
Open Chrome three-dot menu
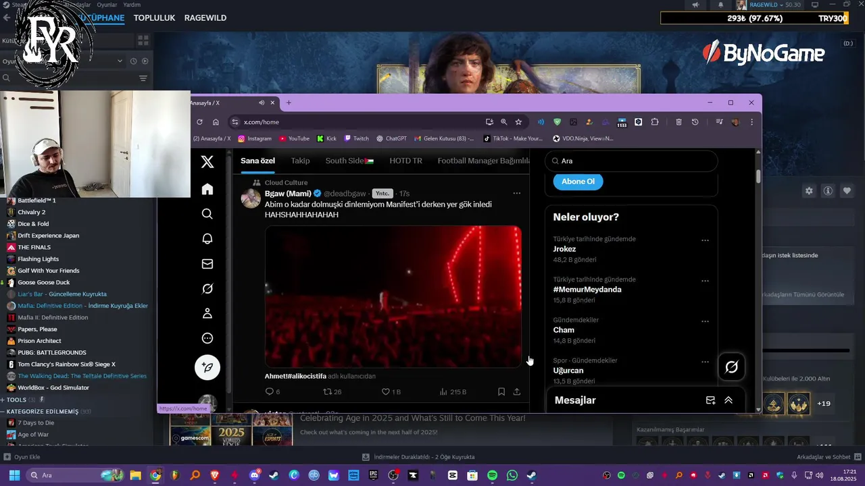coord(751,122)
